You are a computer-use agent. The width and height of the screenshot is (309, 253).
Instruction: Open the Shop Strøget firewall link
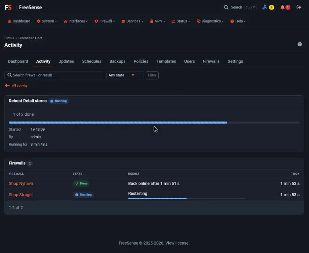pyautogui.click(x=21, y=195)
